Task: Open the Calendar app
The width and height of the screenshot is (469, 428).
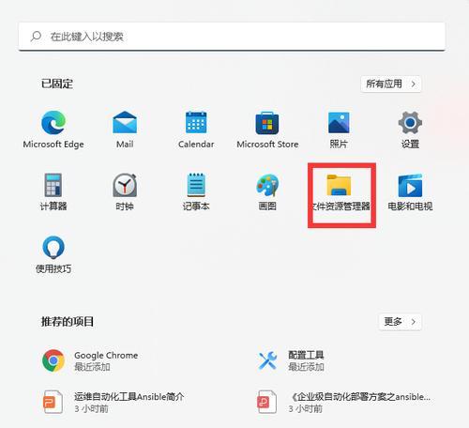Action: (196, 129)
